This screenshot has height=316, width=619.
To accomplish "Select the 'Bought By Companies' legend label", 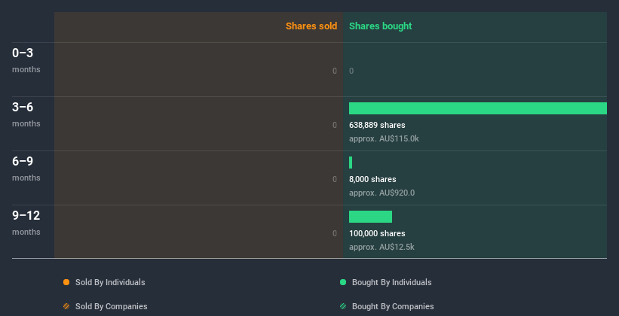I will coord(393,306).
